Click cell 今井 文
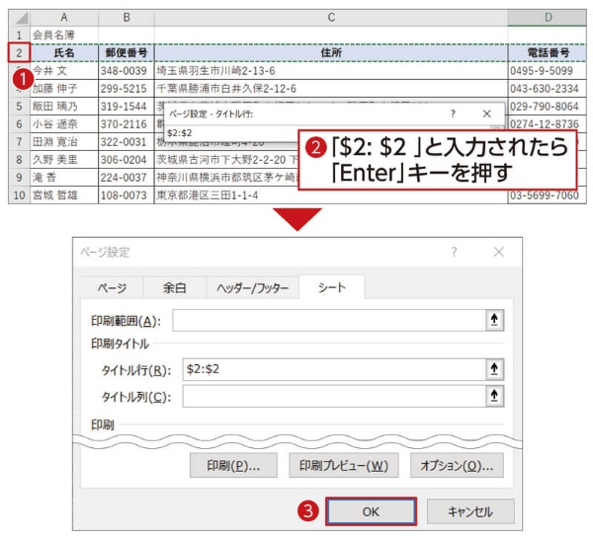This screenshot has height=540, width=593. (x=64, y=71)
